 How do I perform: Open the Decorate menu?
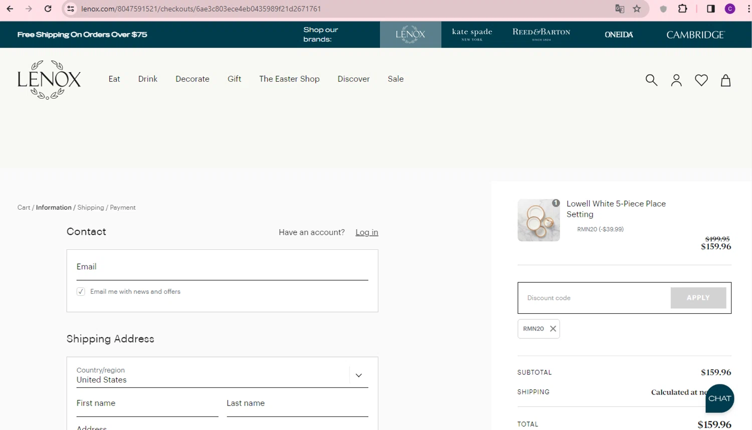coord(193,79)
